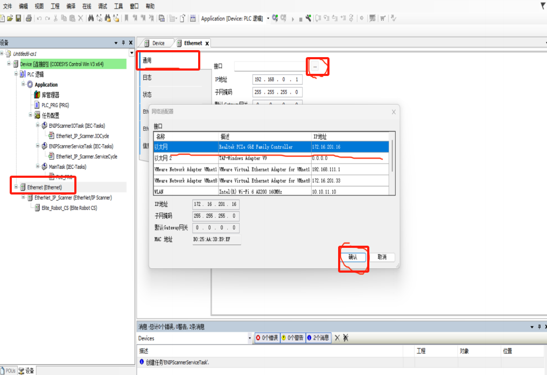Image resolution: width=547 pixels, height=375 pixels.
Task: Select the 以太网 2 TAP-Windows adapter row
Action: pos(269,158)
